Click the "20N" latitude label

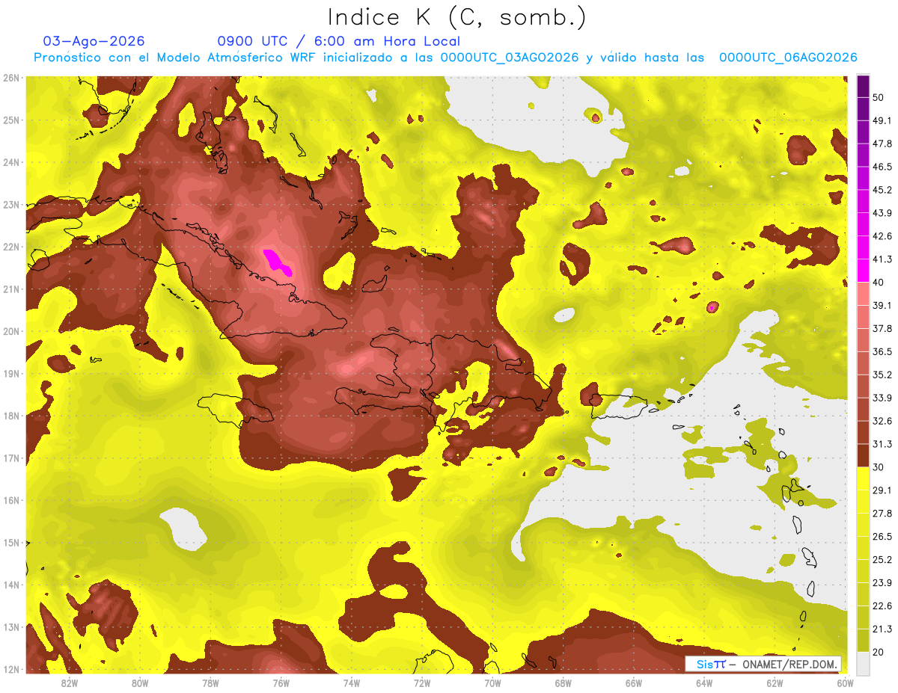11,331
